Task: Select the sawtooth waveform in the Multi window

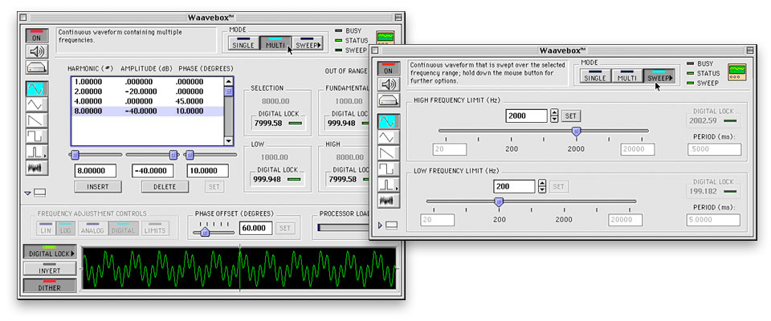Action: (38, 120)
